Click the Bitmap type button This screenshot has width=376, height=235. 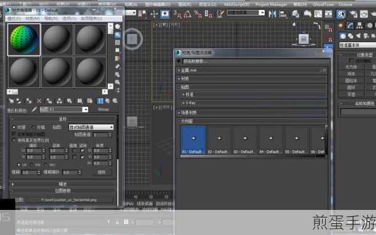(x=103, y=110)
